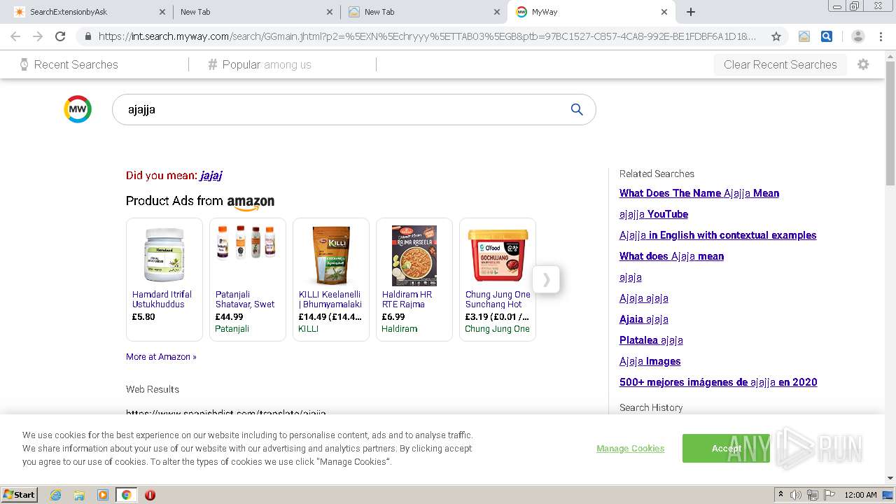Click the MyWay MW logo

pos(78,109)
